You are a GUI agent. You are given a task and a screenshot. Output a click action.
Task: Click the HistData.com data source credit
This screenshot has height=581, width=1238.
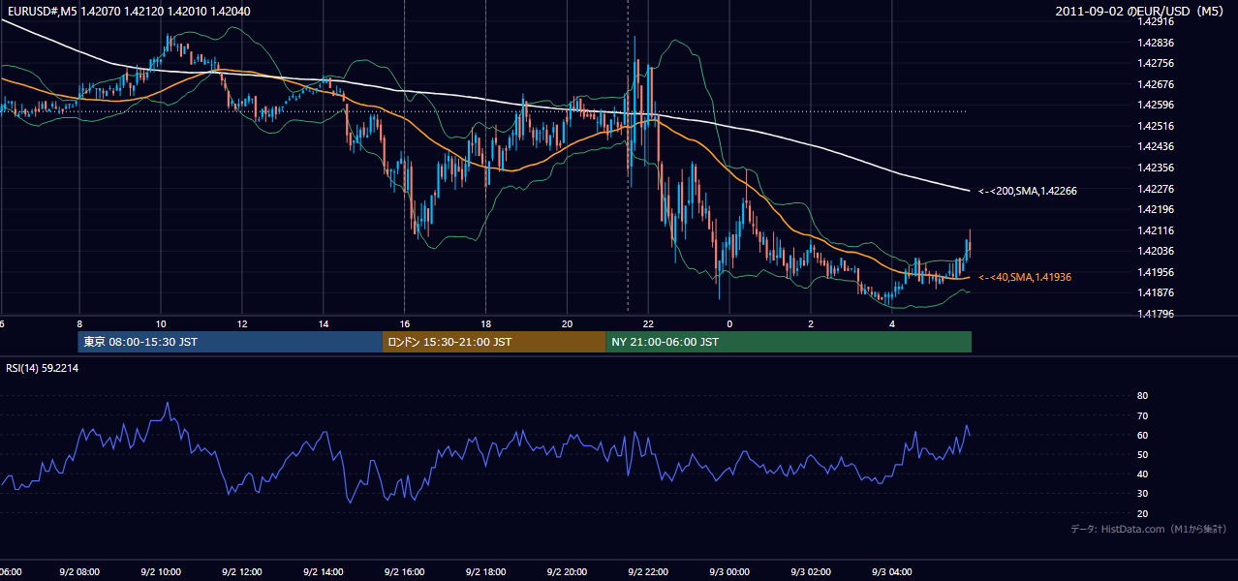click(x=1149, y=529)
